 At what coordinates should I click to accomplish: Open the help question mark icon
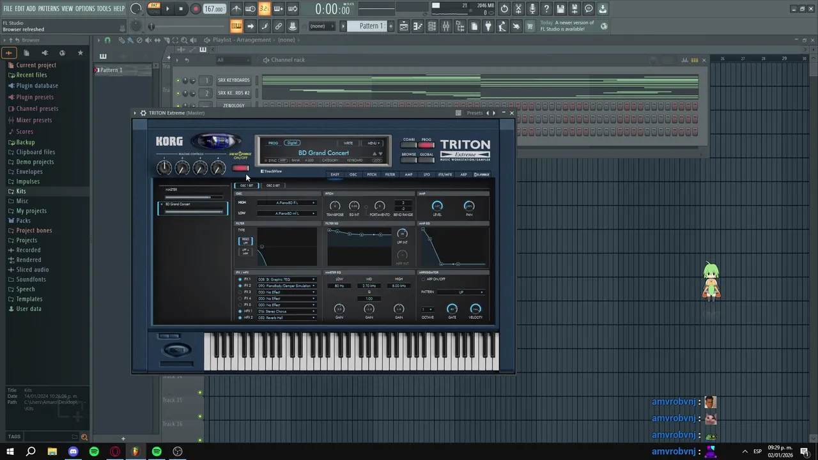click(x=546, y=9)
